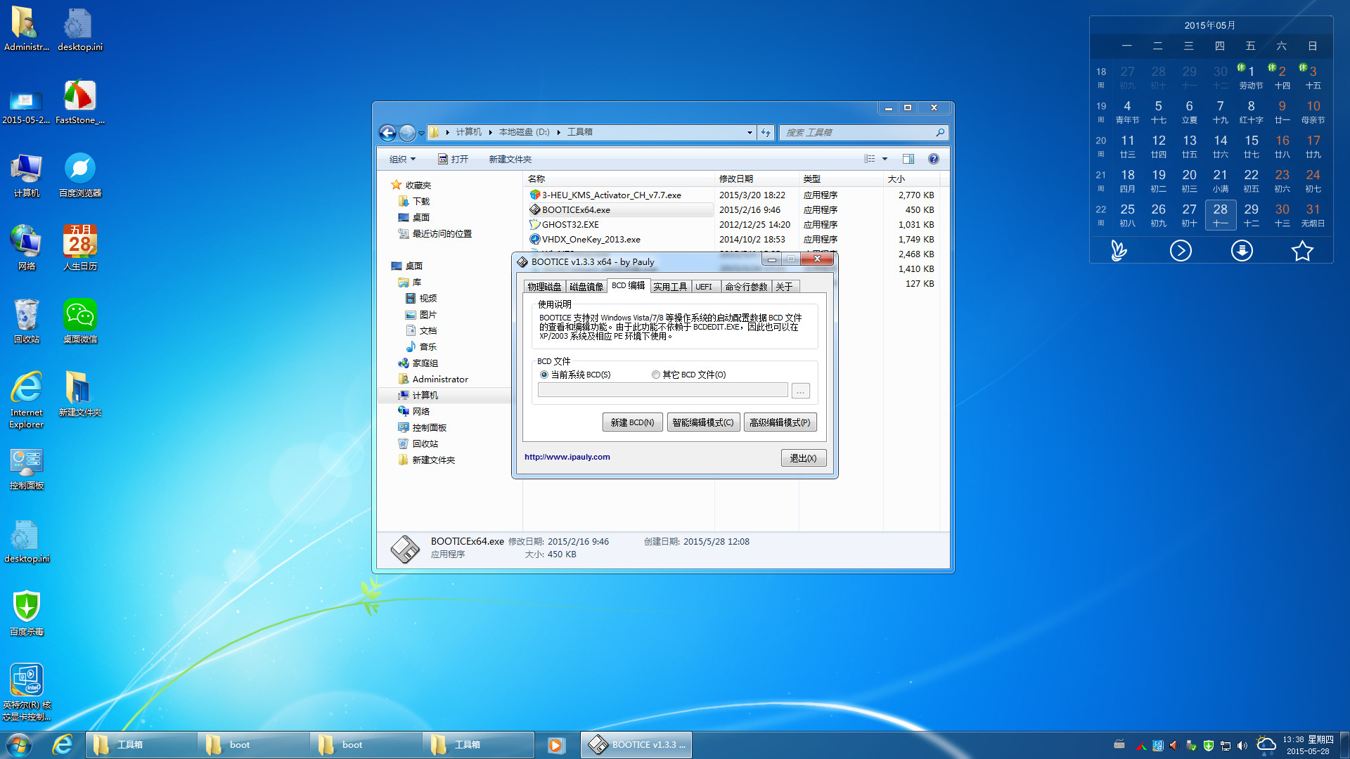Open 桌面微信 WeChat desktop icon
The width and height of the screenshot is (1350, 759).
80,321
